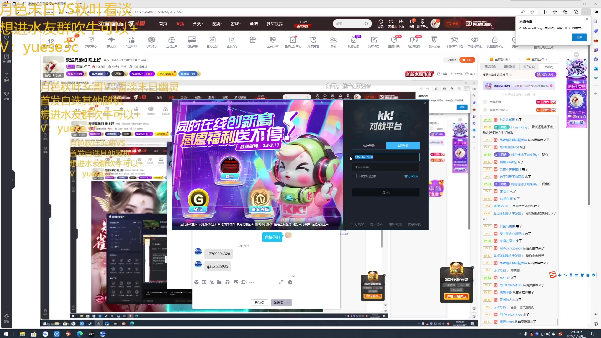This screenshot has height=338, width=601.
Task: Expand the 游戏 games menu
Action: [x=236, y=24]
